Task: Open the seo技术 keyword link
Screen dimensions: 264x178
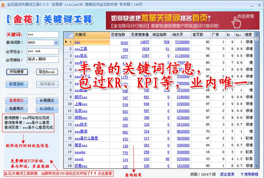Action: point(81,125)
